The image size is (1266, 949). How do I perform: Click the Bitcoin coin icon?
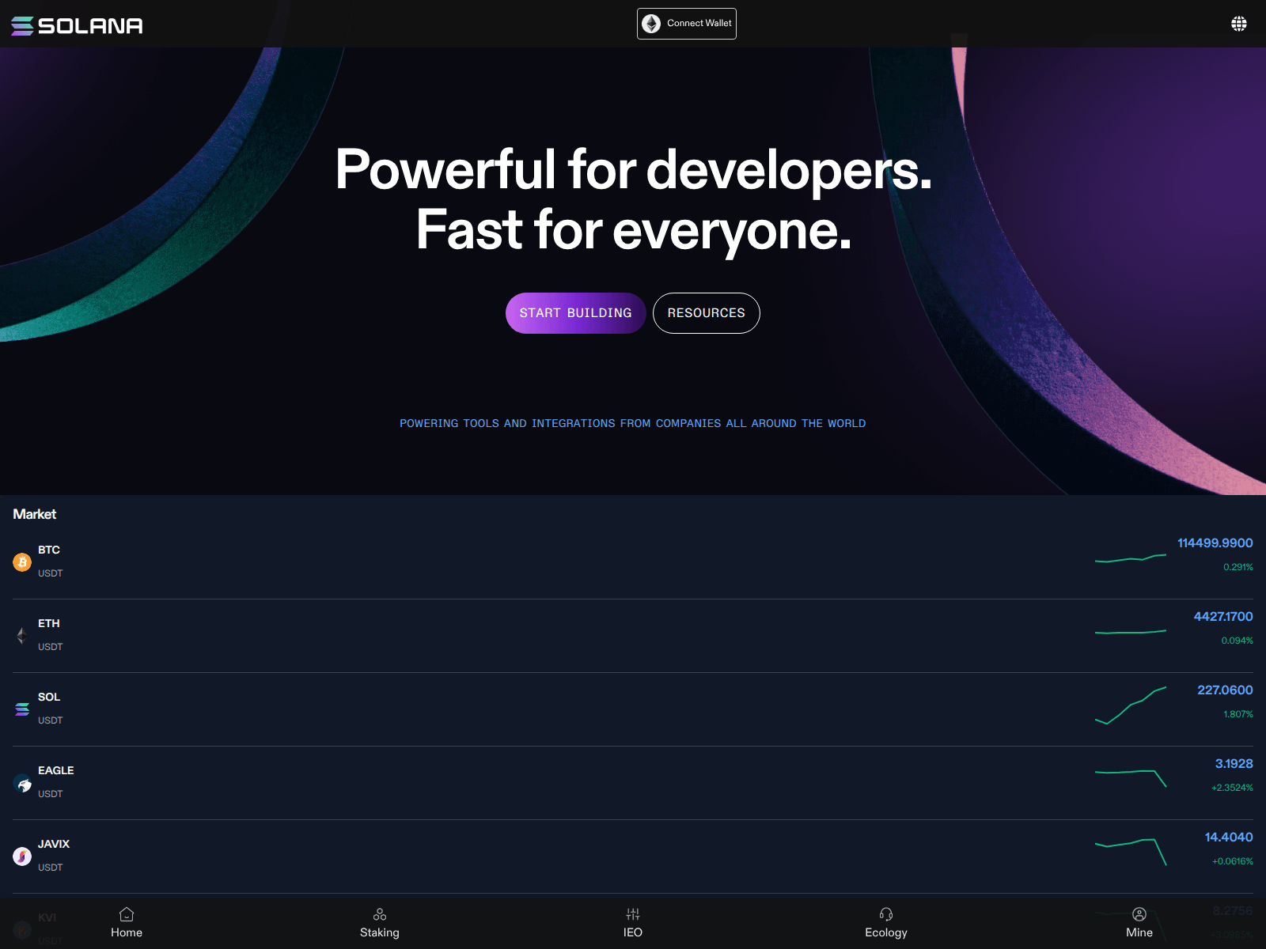[x=22, y=562]
